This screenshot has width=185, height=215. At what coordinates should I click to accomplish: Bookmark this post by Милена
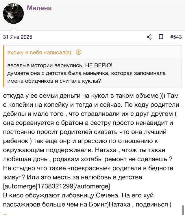(x=161, y=37)
